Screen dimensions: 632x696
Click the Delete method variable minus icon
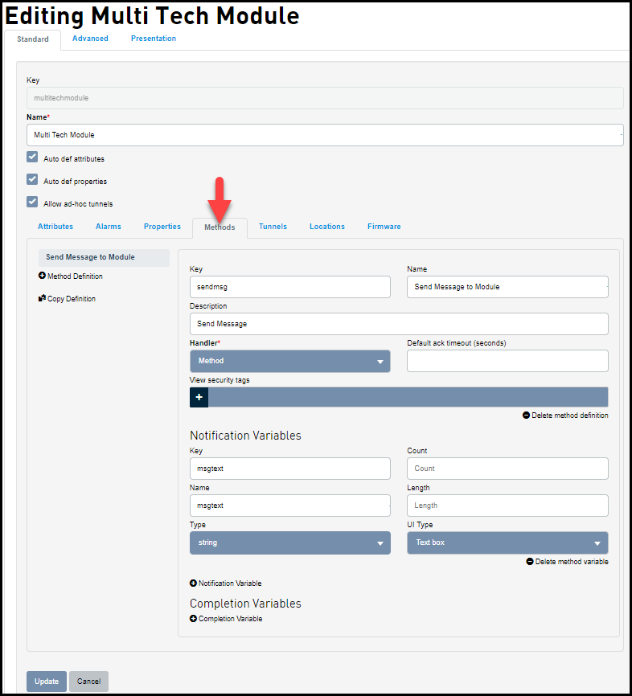point(530,562)
